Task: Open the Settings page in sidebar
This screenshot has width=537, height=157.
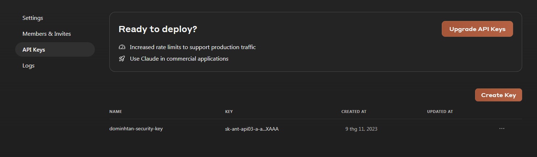Action: [33, 18]
